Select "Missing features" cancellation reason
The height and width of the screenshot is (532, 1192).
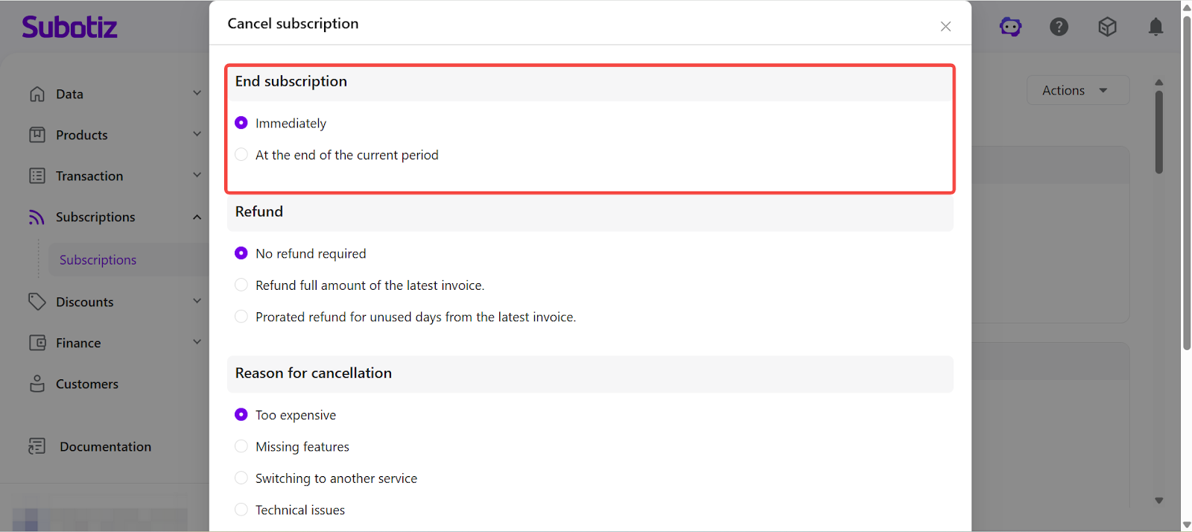[241, 446]
